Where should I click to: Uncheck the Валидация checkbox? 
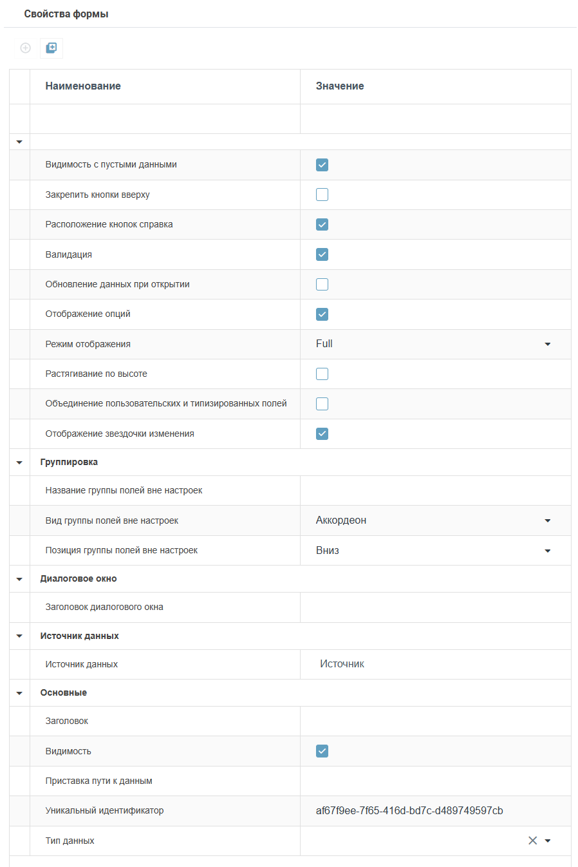pos(322,254)
